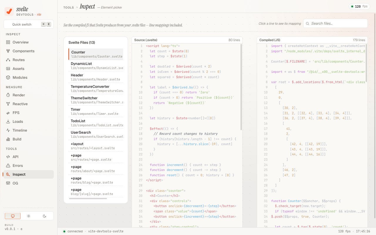Viewport: 376px width, 235px height.
Task: Click the FPS pulse icon
Action: [8, 113]
